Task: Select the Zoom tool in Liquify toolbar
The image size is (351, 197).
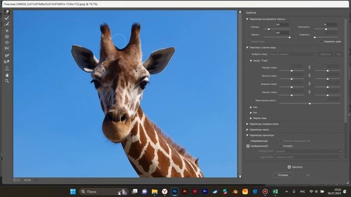Action: (7, 81)
